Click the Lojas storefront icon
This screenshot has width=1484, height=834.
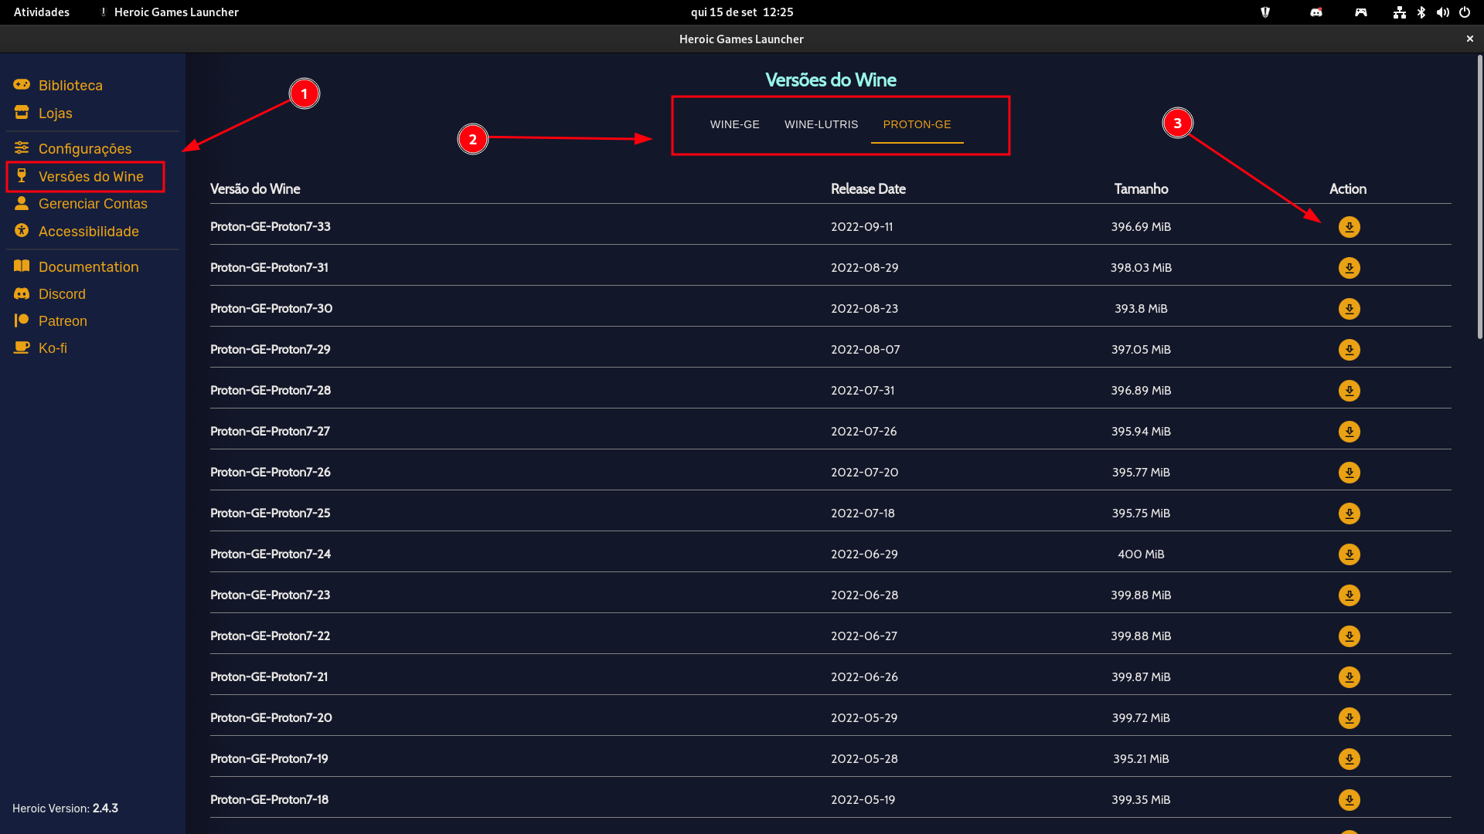coord(21,113)
